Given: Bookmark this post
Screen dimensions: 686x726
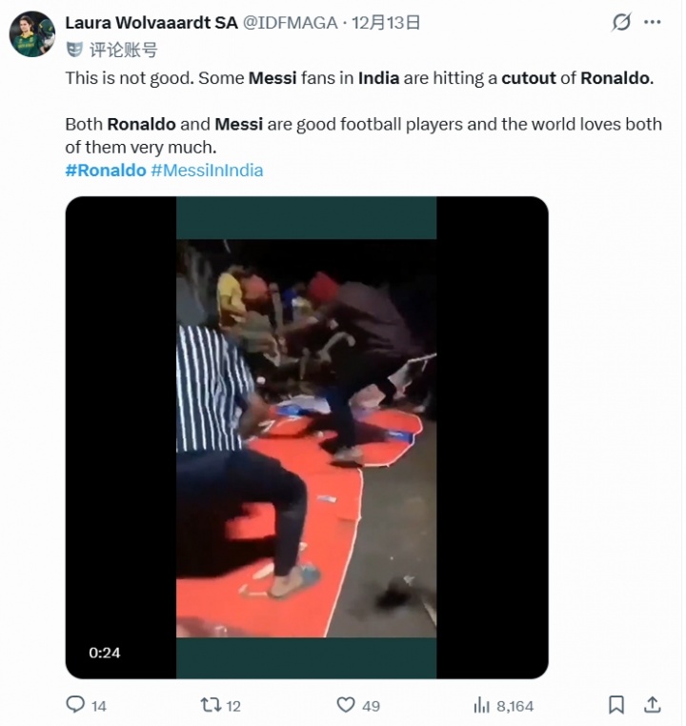Looking at the screenshot, I should pyautogui.click(x=616, y=705).
